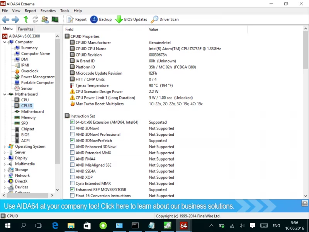Launch Driver Scan from toolbar
This screenshot has height=232, width=309.
pos(165,19)
